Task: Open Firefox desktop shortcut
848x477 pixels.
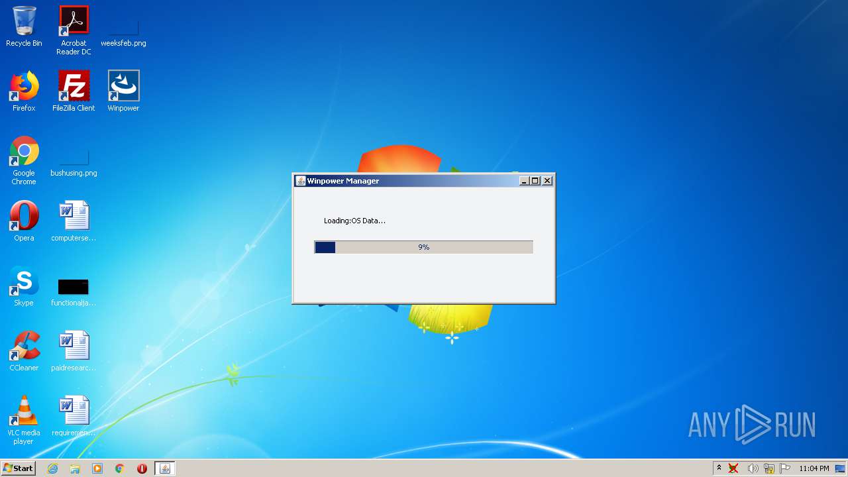Action: (x=24, y=91)
